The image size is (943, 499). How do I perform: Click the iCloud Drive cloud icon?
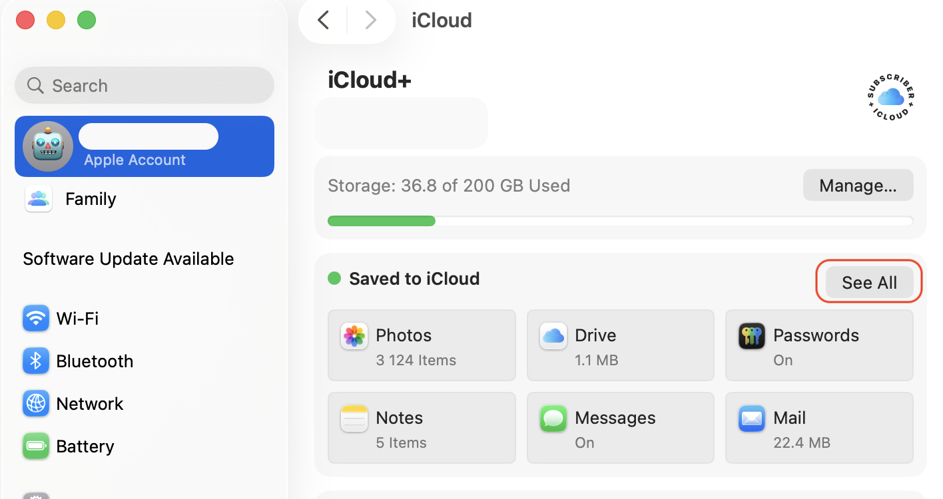(553, 336)
